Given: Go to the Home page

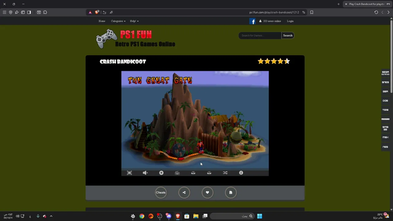Looking at the screenshot, I should coord(102,21).
